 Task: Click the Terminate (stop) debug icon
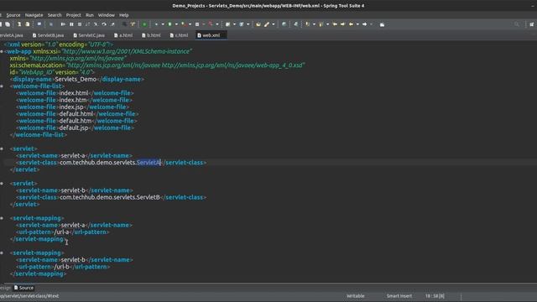click(80, 24)
